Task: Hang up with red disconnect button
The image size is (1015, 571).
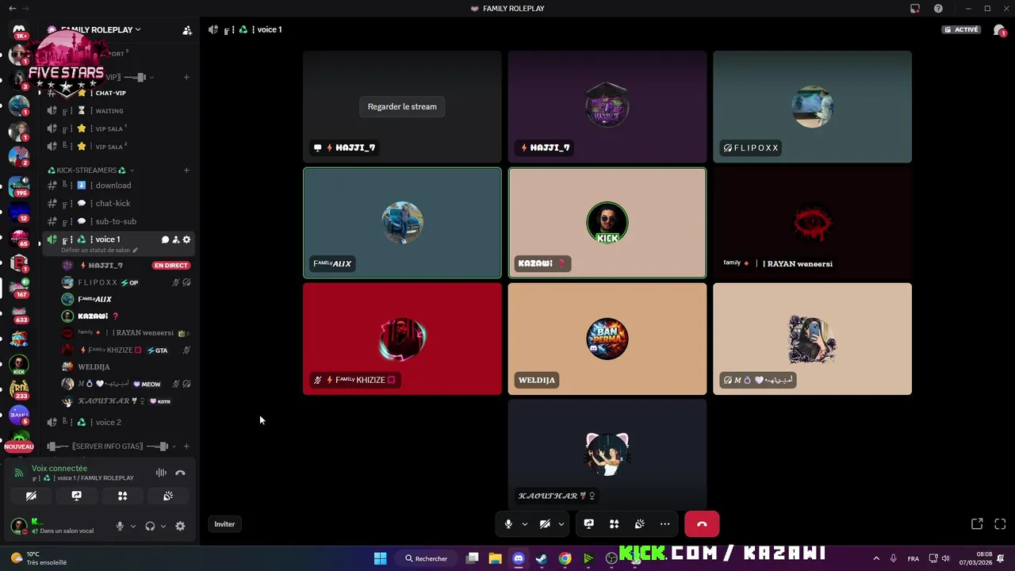Action: pyautogui.click(x=702, y=524)
